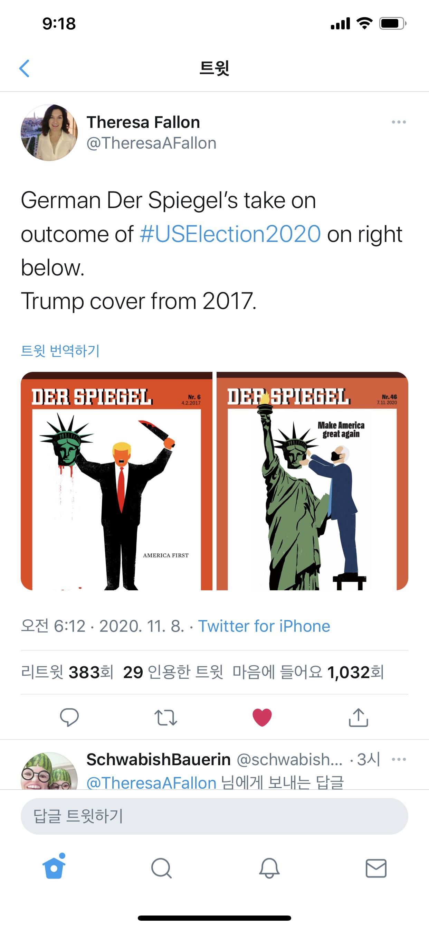This screenshot has height=929, width=429.
Task: Open the 2017 Der Spiegel Trump cover image
Action: pos(116,481)
